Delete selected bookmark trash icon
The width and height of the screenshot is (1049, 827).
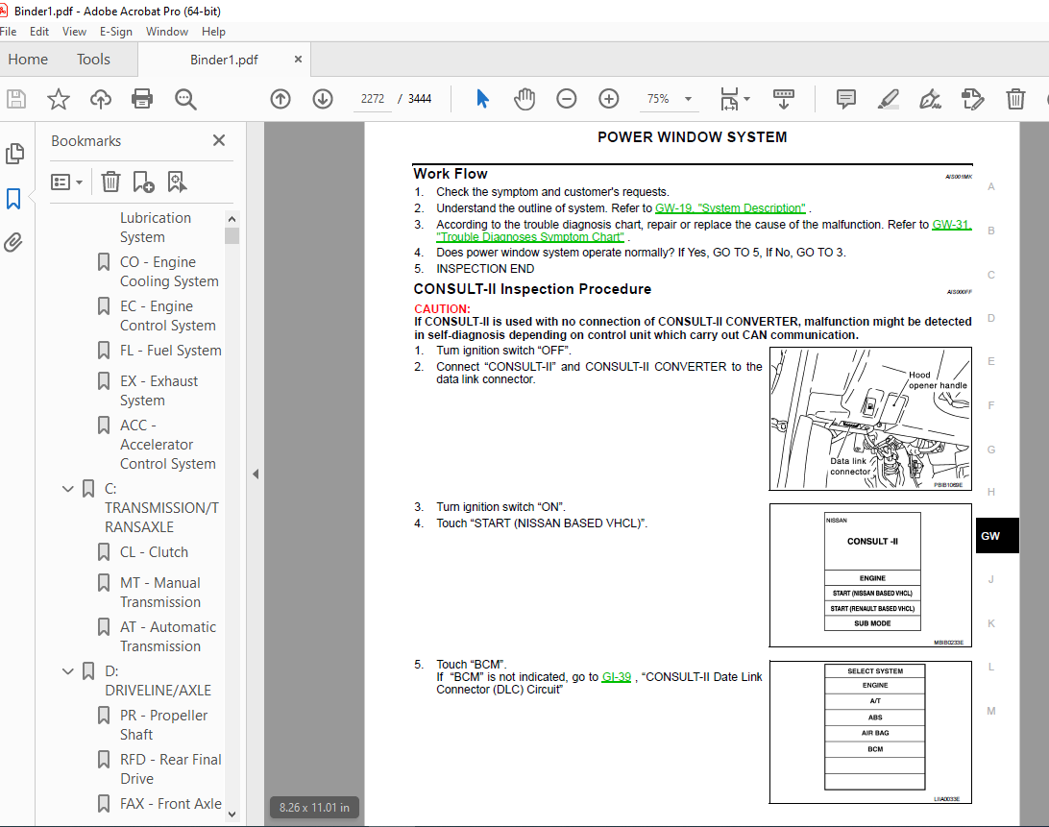coord(110,182)
